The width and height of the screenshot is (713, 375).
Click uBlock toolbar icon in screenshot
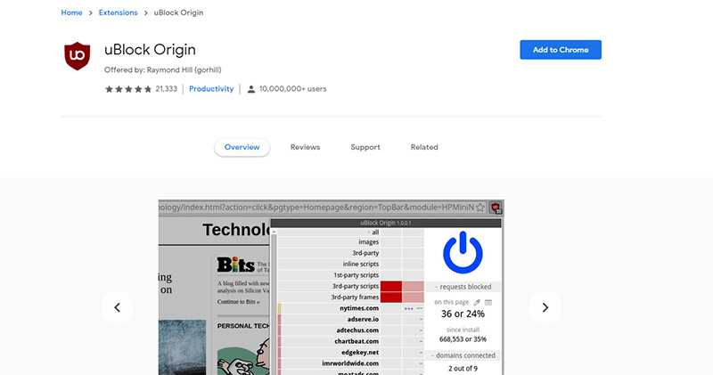tap(496, 208)
